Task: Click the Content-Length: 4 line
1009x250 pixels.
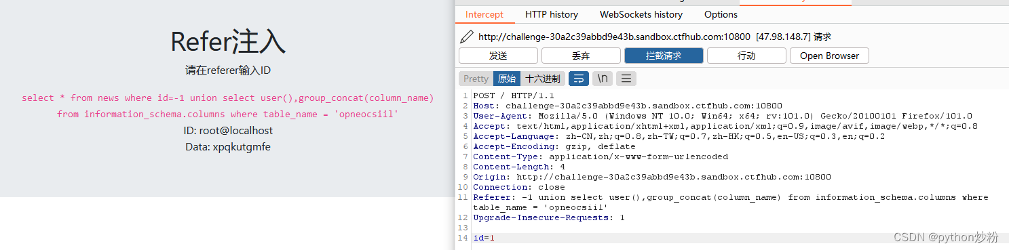Action: [x=519, y=167]
